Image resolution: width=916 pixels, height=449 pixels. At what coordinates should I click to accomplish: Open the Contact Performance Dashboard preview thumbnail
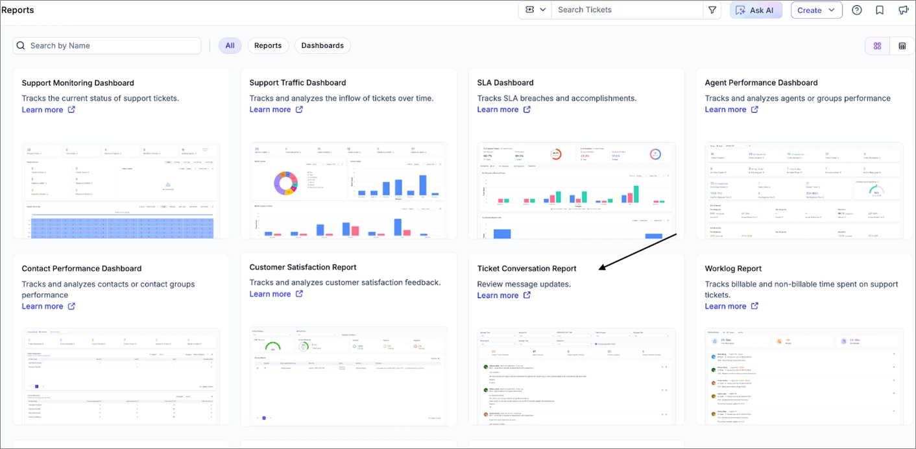click(121, 376)
